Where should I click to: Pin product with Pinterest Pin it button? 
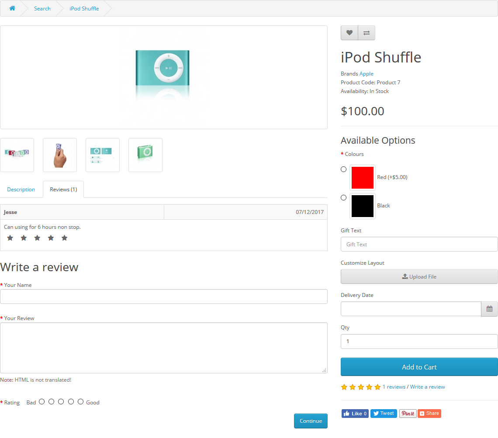(408, 413)
